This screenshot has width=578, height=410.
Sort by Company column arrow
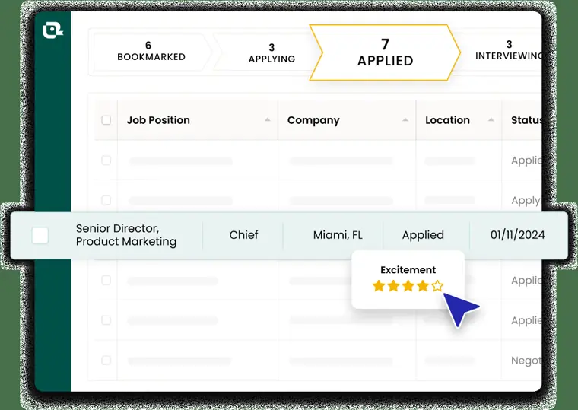click(405, 120)
